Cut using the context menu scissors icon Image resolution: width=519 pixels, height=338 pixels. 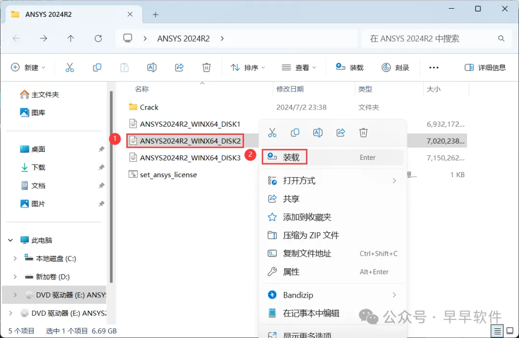[x=272, y=133]
